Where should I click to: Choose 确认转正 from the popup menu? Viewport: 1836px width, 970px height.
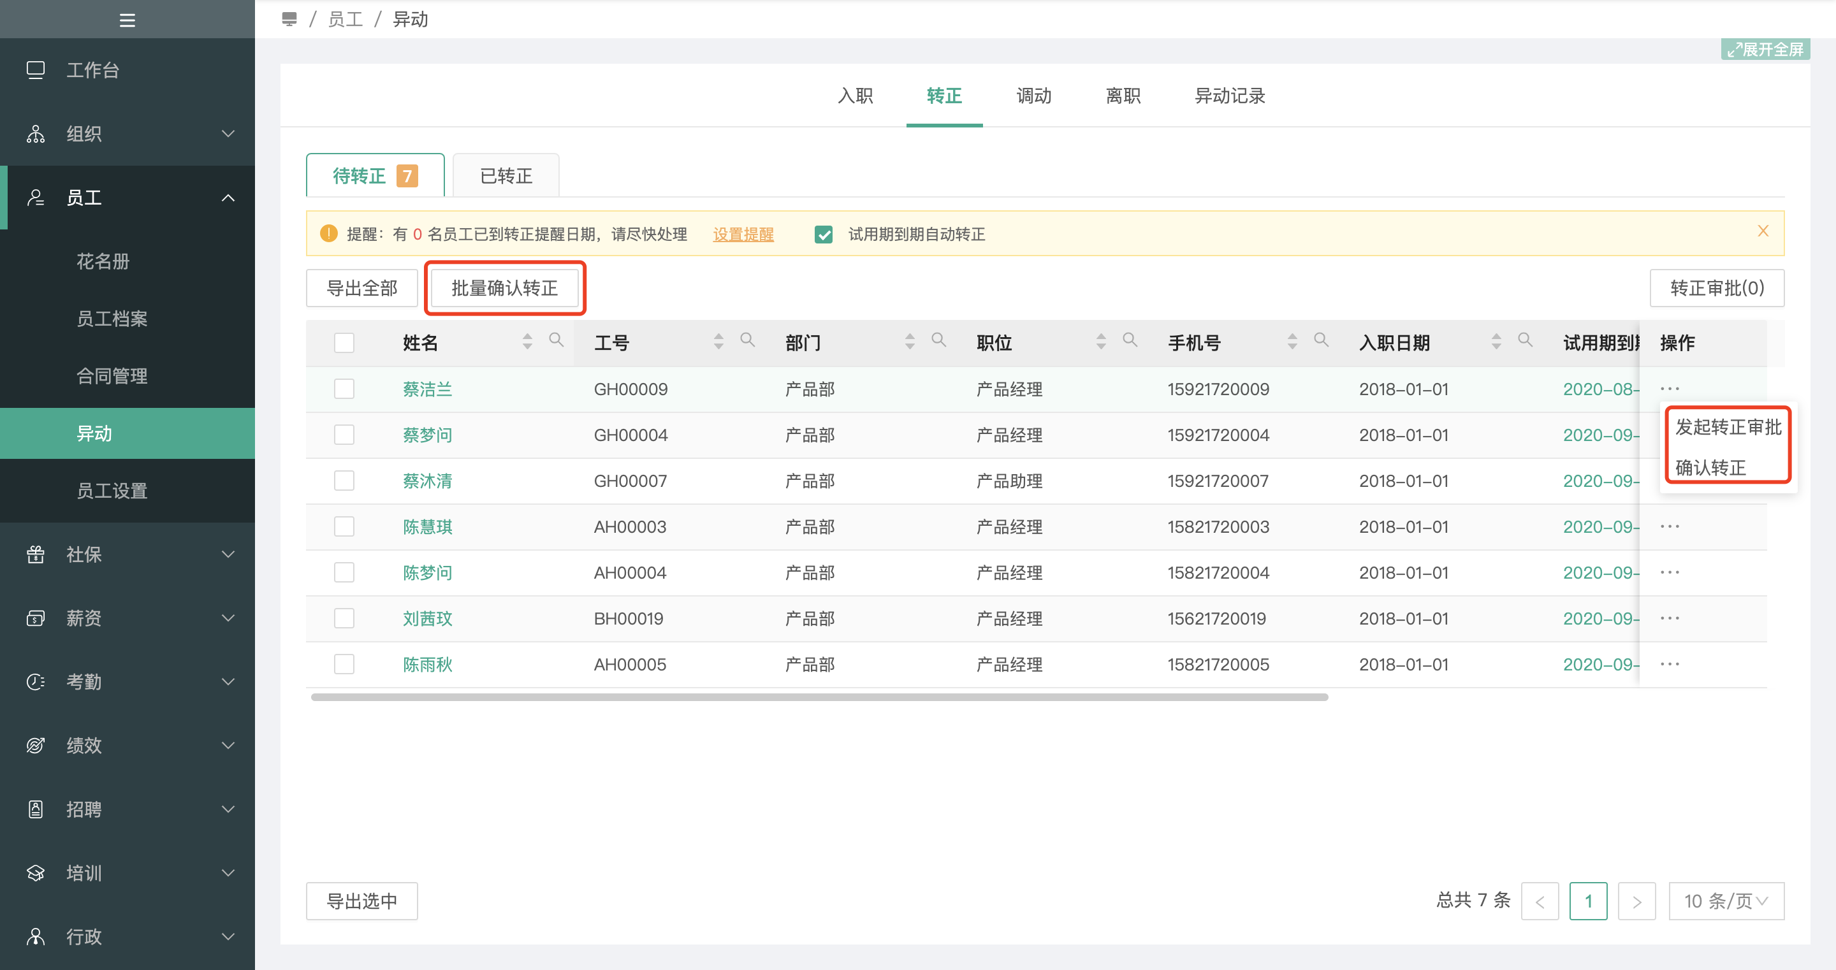point(1710,468)
